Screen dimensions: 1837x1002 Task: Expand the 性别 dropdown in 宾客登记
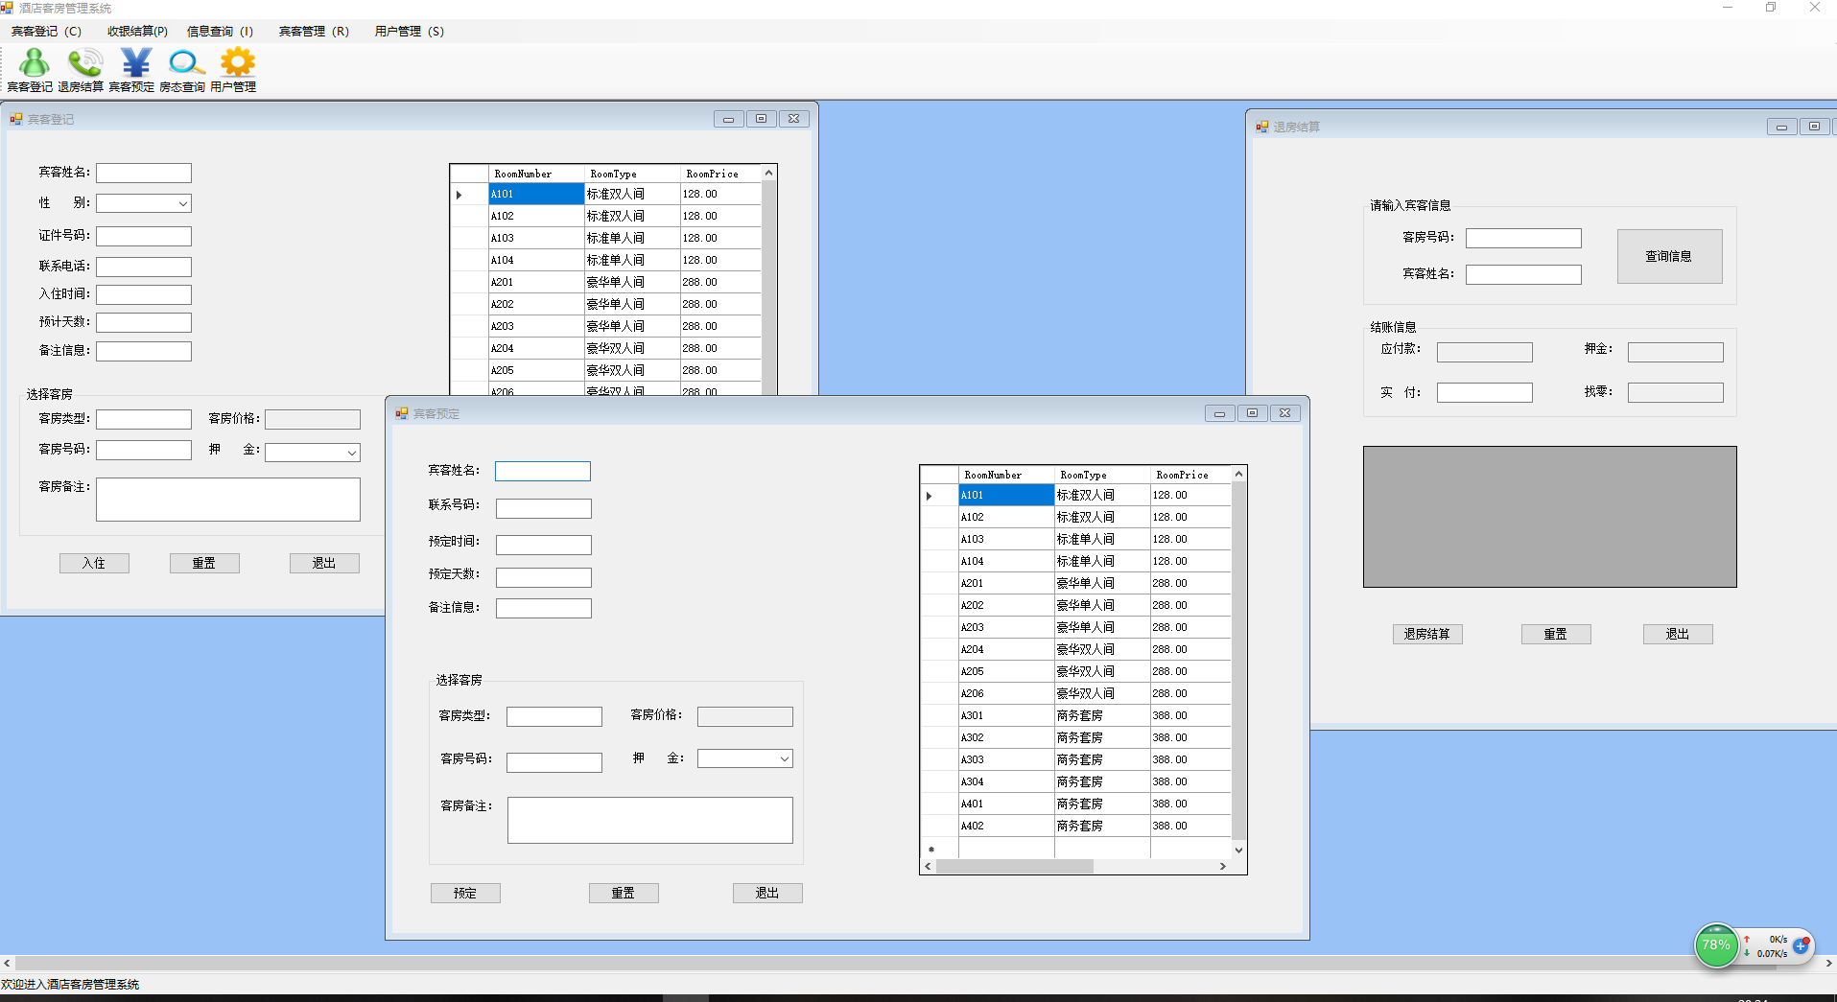point(182,203)
